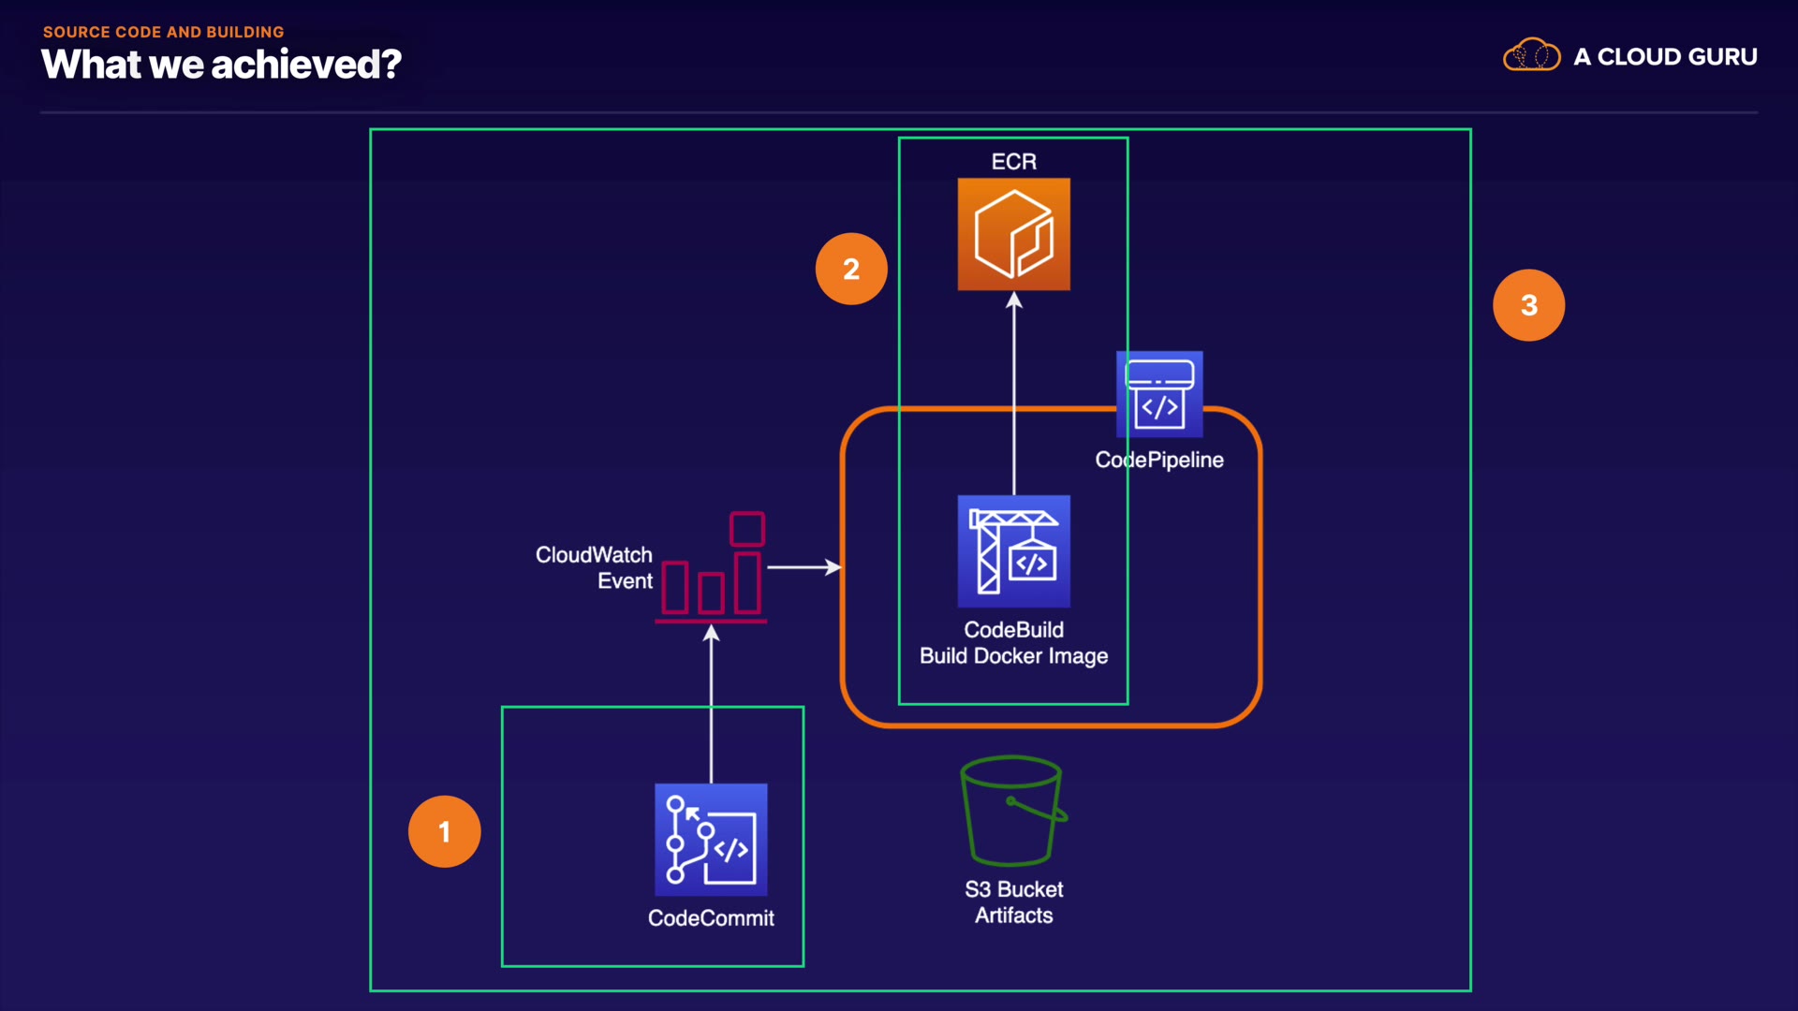Click the S3 Bucket Artifacts label
1798x1011 pixels.
point(1013,902)
